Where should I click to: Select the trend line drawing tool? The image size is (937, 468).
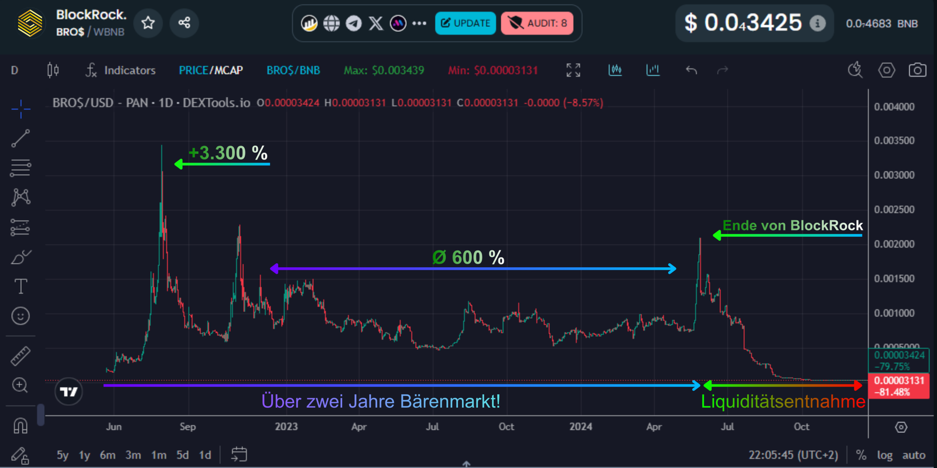tap(20, 138)
